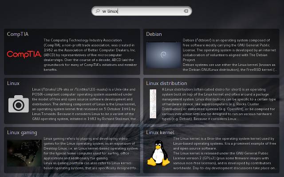Viewport: 284px width, 177px height.
Task: Select the Debian description paragraph
Action: 230,55
